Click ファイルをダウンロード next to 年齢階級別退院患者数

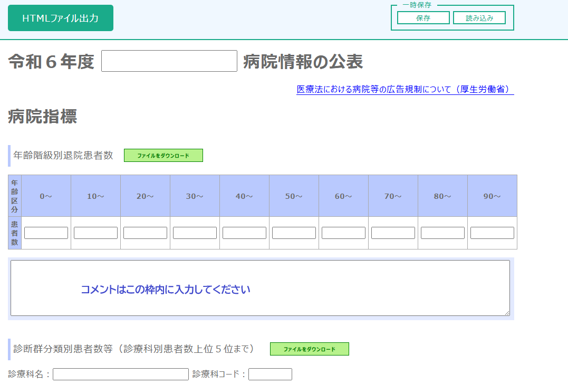[163, 155]
